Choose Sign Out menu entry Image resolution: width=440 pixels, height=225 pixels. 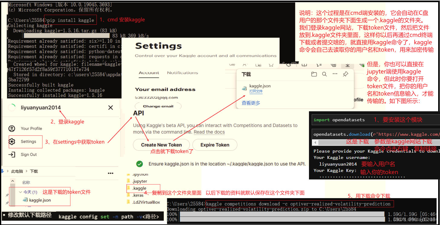point(29,154)
